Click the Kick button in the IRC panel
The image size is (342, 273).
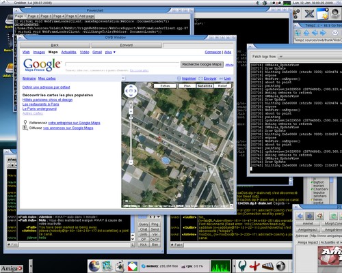144,244
